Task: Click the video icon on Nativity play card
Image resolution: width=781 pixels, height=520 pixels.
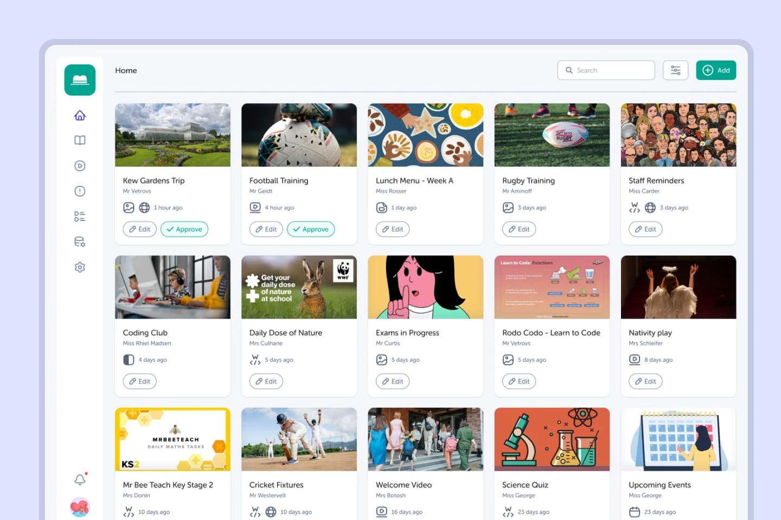Action: 635,360
